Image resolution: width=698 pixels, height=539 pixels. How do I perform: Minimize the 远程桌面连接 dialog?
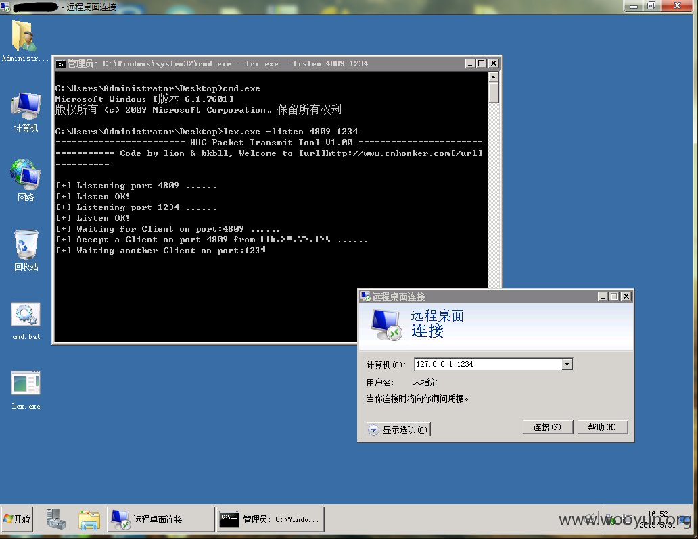602,297
